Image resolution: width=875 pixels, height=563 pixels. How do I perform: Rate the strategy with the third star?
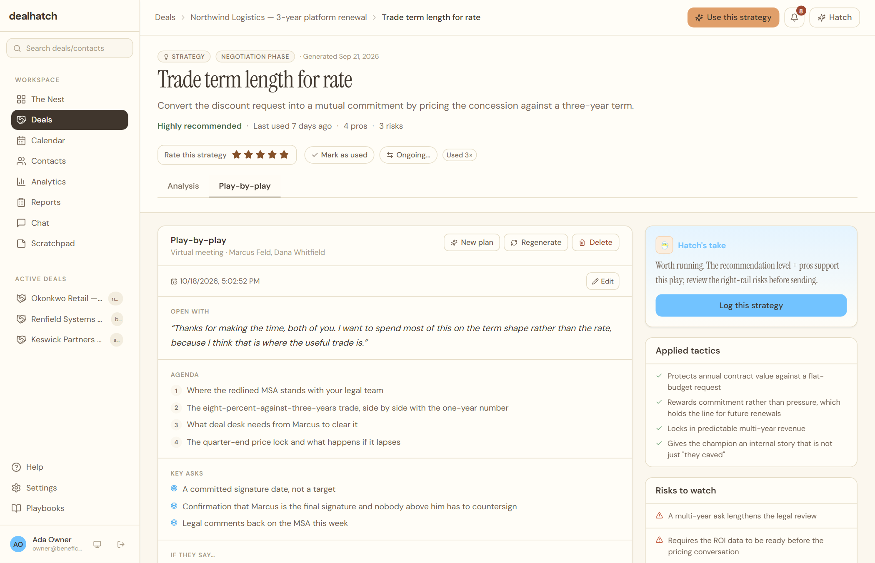(260, 155)
